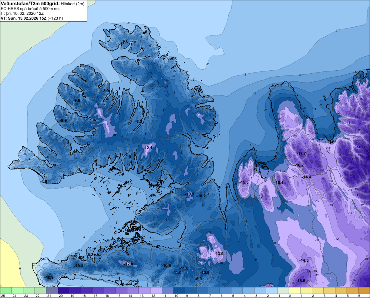Click the -10.8 temperature label
Image resolution: width=370 pixels, height=298 pixels.
click(x=166, y=266)
